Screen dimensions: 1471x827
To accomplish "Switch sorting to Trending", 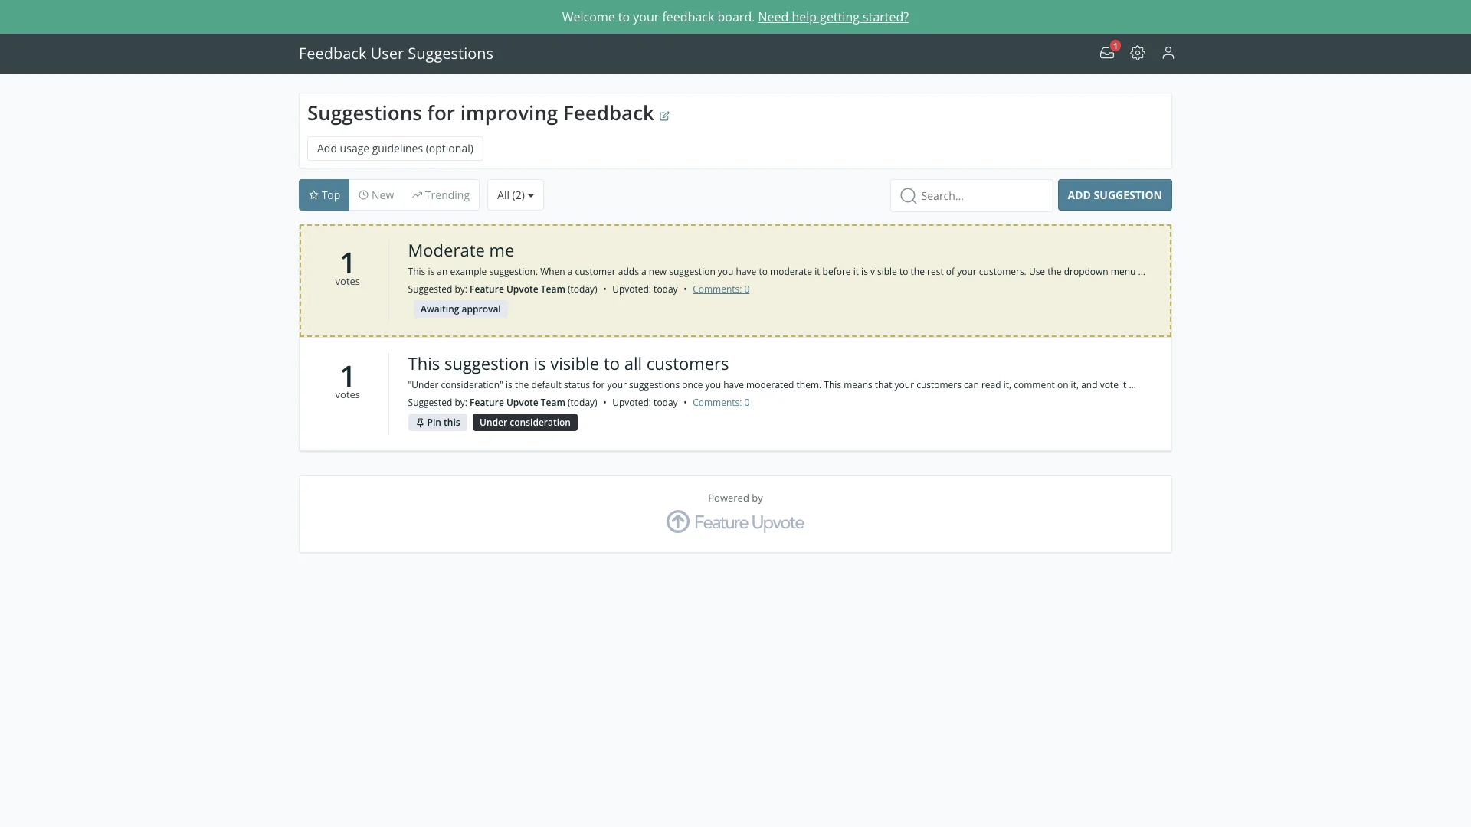I will coord(441,194).
